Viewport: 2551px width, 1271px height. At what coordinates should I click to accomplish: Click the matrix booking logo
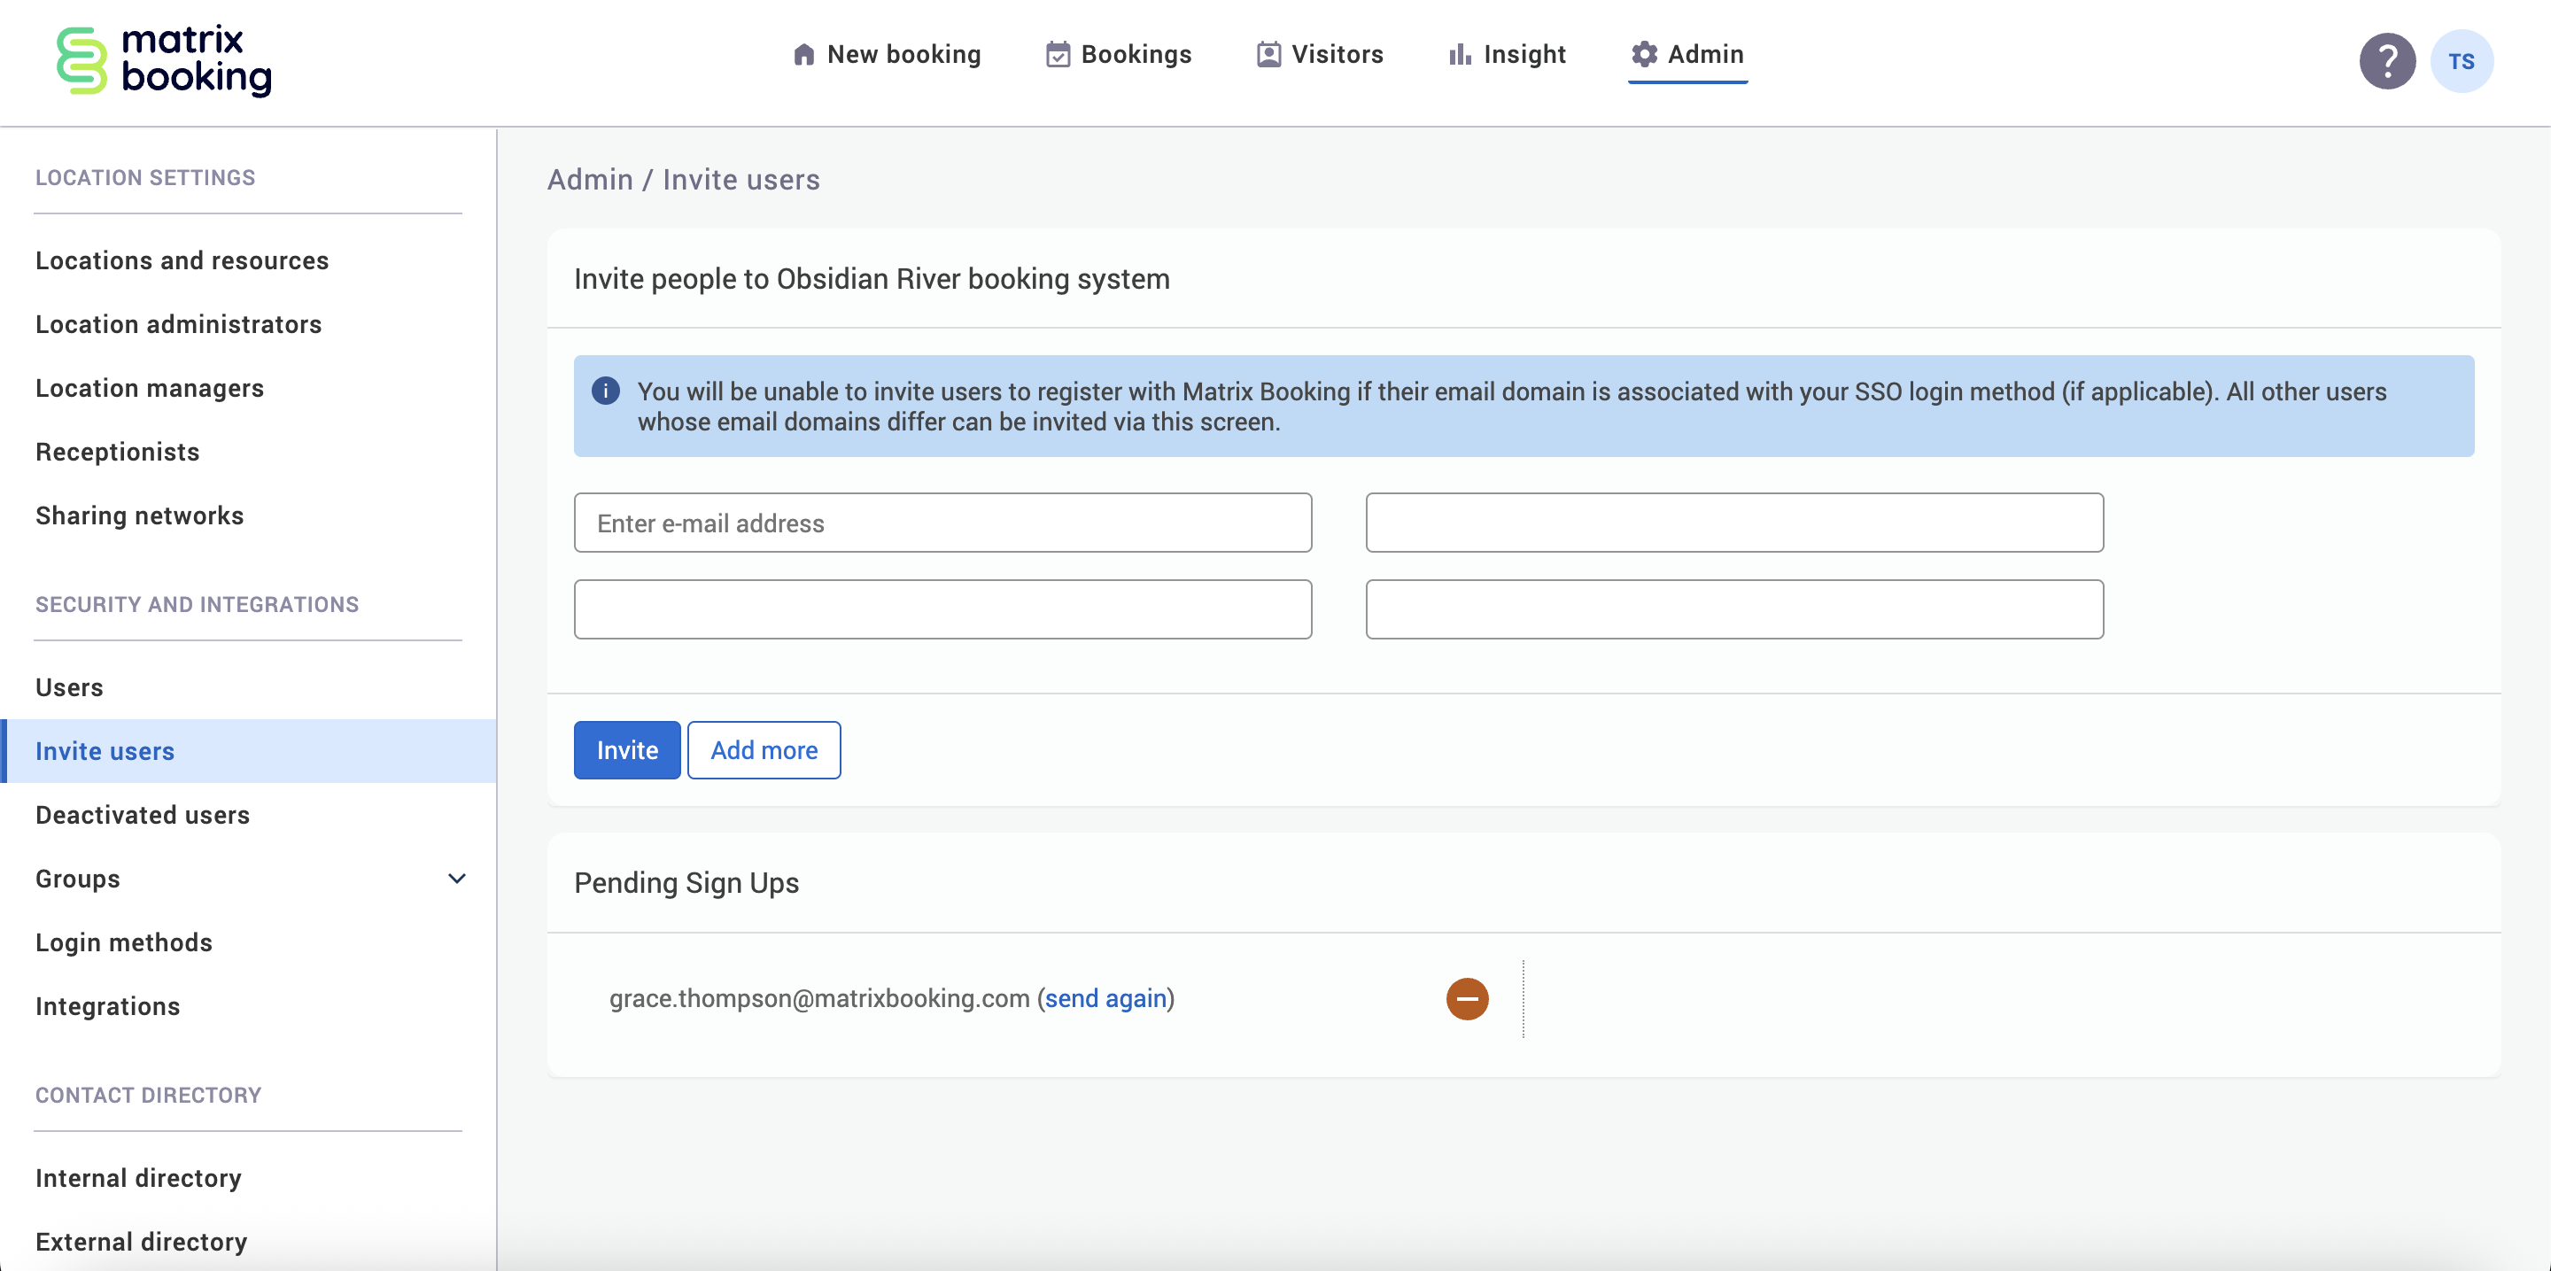click(x=163, y=61)
